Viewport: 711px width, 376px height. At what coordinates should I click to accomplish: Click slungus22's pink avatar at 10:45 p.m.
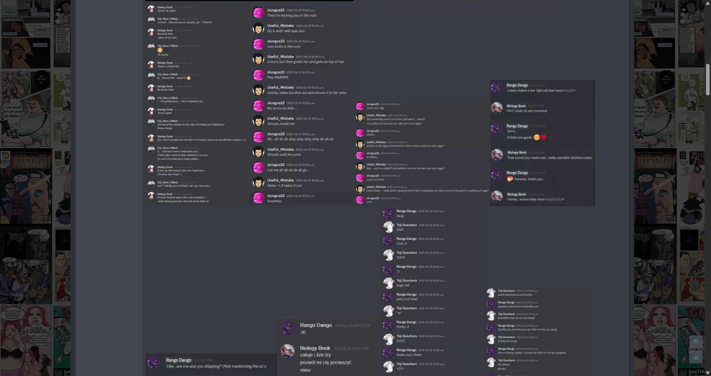click(x=258, y=12)
